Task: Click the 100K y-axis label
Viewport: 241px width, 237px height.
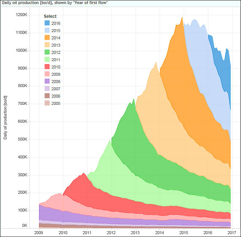Action: (23, 210)
